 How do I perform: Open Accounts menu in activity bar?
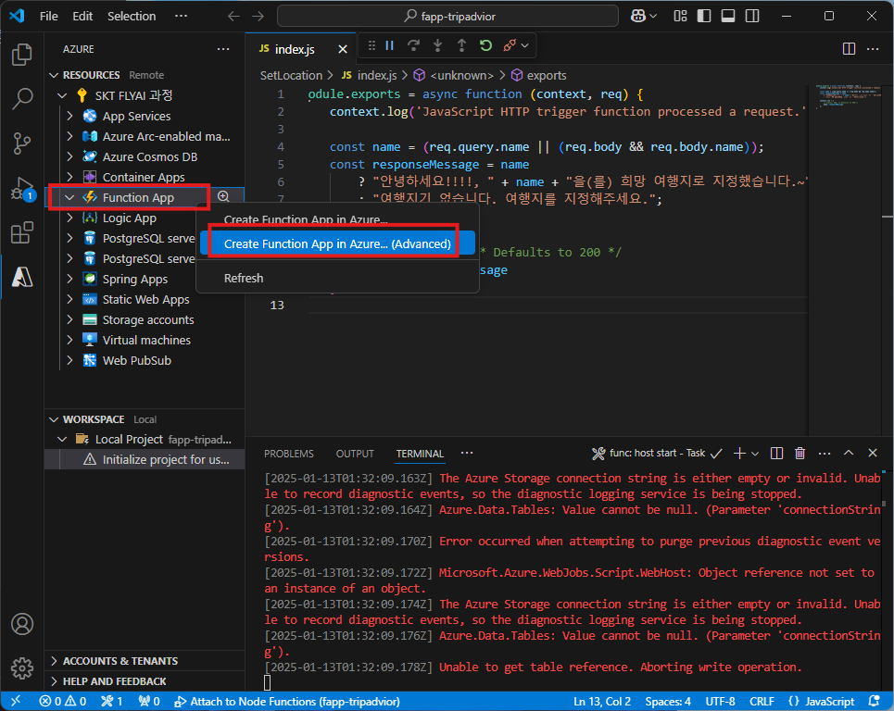click(x=21, y=624)
